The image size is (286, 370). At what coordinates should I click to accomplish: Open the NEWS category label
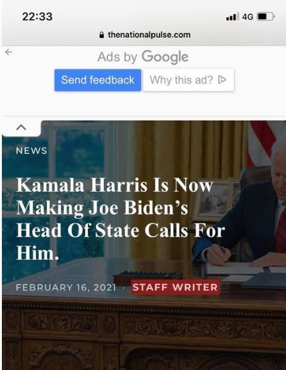pyautogui.click(x=32, y=151)
